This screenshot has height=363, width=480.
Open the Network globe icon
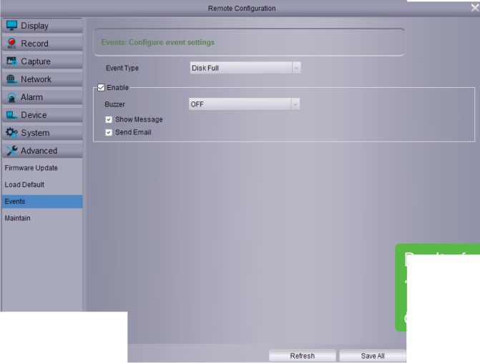(x=11, y=79)
